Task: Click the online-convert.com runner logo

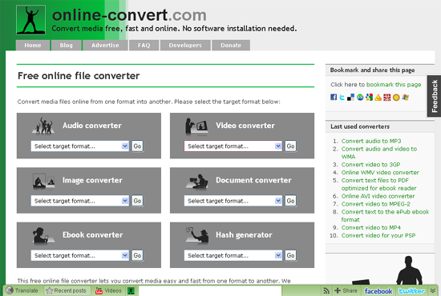Action: [31, 20]
